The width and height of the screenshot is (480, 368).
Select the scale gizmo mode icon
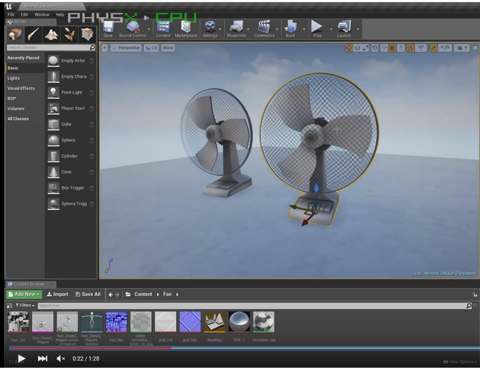click(366, 48)
